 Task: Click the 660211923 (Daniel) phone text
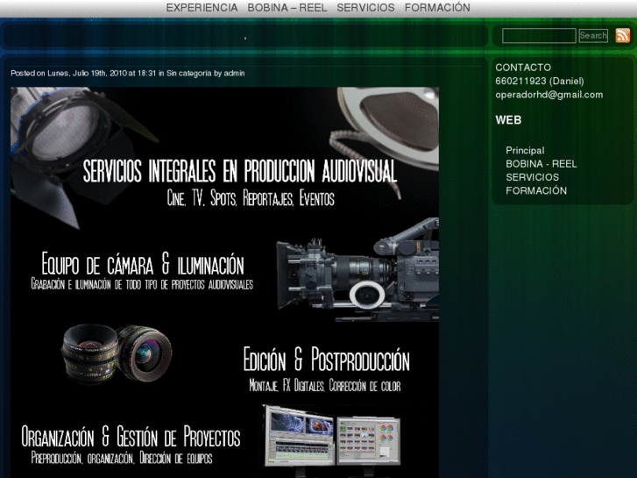(540, 82)
